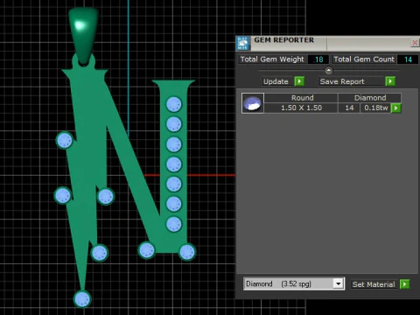Image resolution: width=420 pixels, height=315 pixels.
Task: Click the Update button label
Action: [x=276, y=81]
